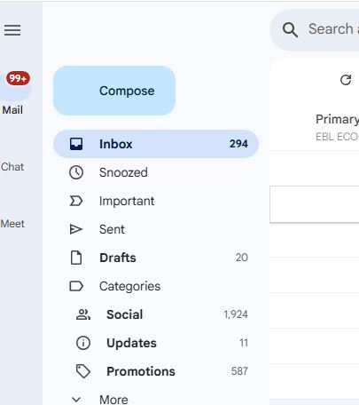
Task: Open the Meet section
Action: (x=12, y=224)
